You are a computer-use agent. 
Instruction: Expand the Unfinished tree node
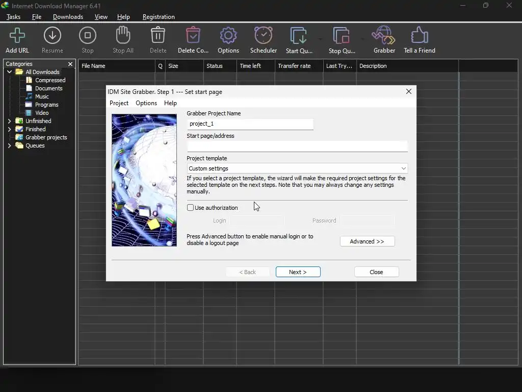[x=9, y=121]
